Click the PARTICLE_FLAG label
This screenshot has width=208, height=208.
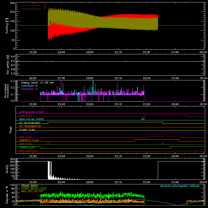pyautogui.click(x=29, y=140)
